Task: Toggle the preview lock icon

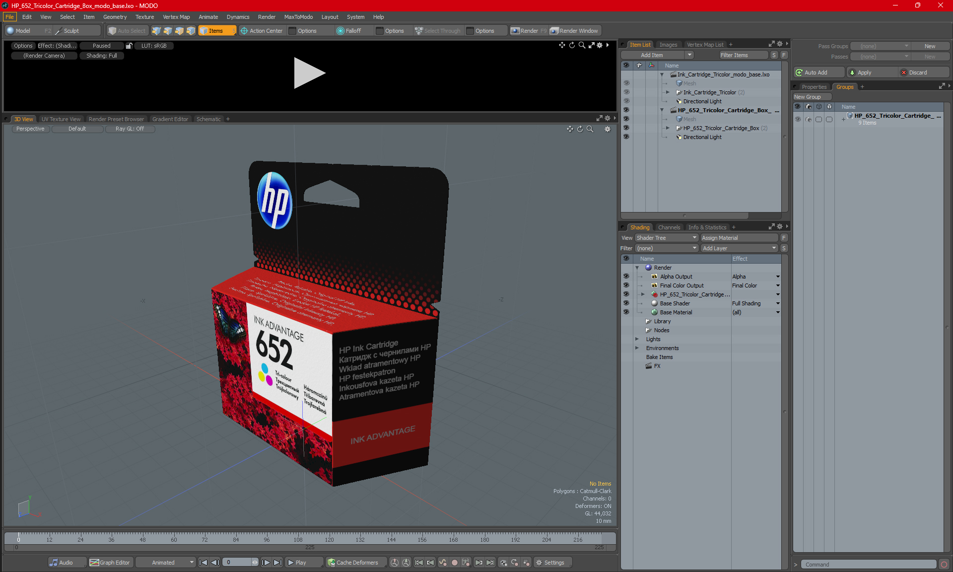Action: click(x=129, y=46)
